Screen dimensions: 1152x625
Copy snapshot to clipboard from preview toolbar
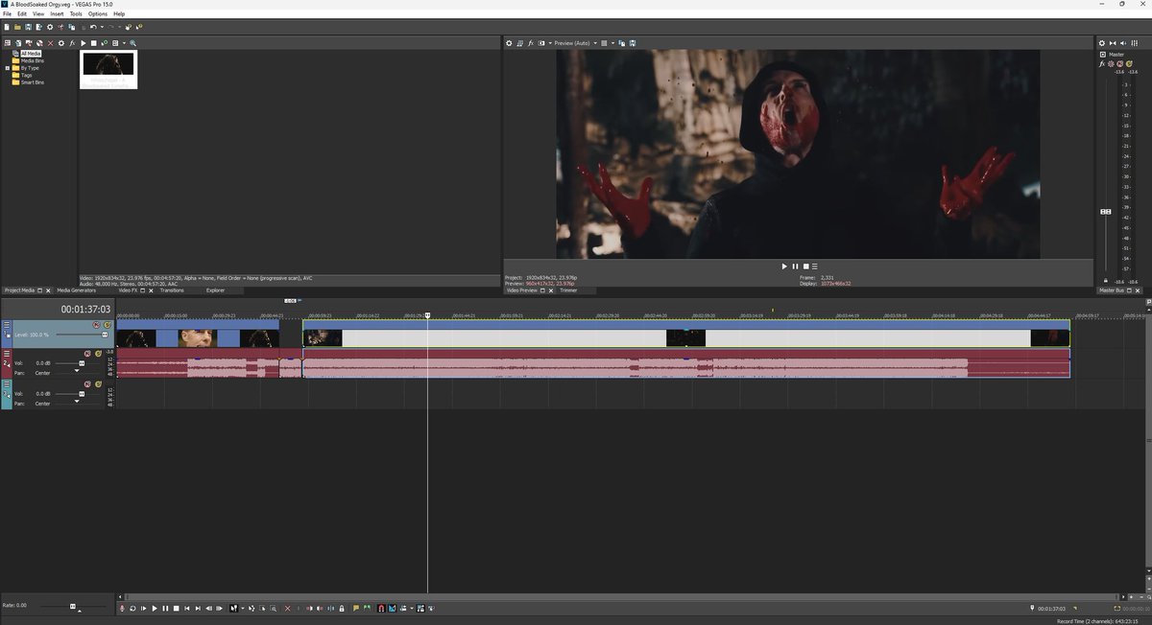click(x=621, y=43)
